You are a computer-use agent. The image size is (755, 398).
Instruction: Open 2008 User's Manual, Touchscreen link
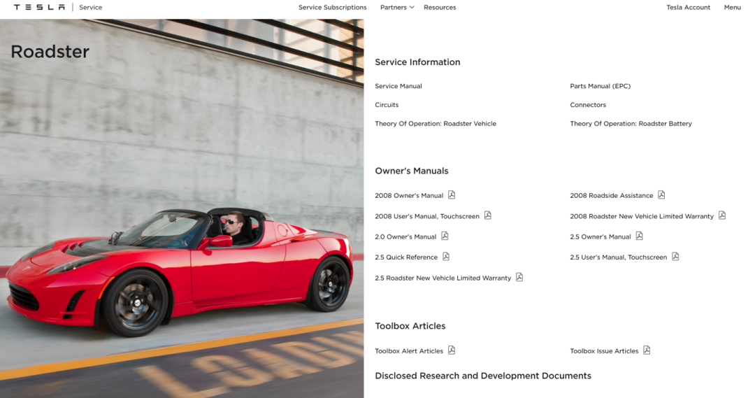point(426,216)
